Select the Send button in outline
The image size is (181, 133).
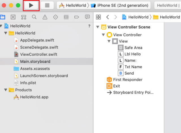(126, 73)
